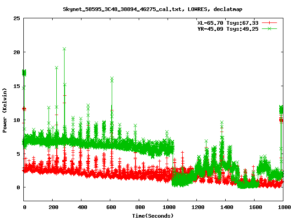Click the 20 tick label on y-axis

[x=16, y=52]
